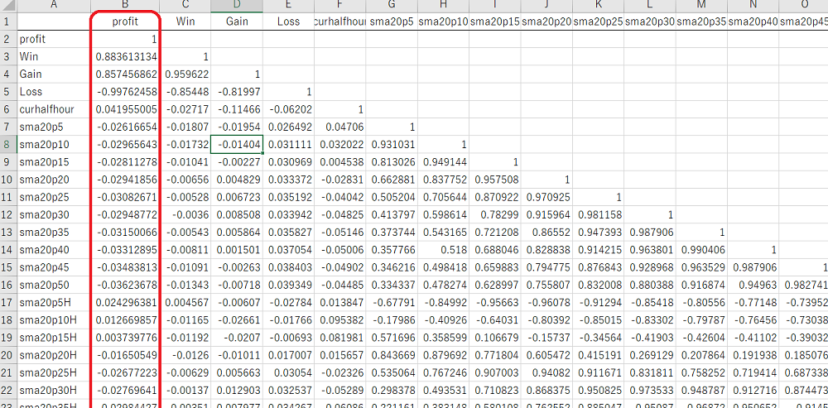Screen dimensions: 828x408
Task: Click cell containing 0.931031
Action: pos(392,145)
